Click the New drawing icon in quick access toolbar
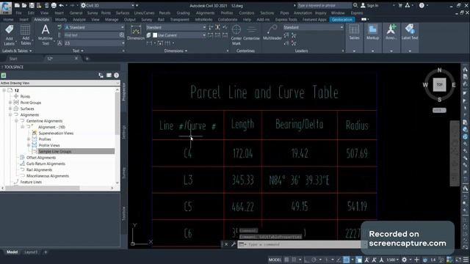This screenshot has height=264, width=470. pos(17,5)
